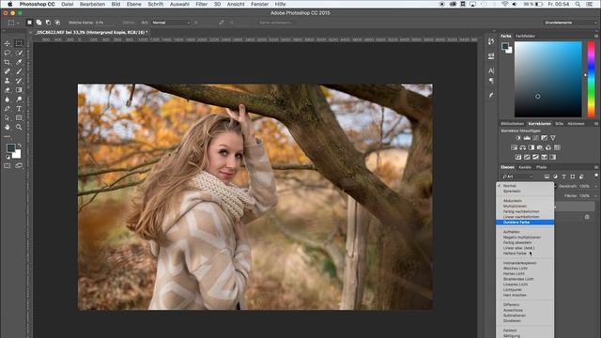Open the Art style dropdown set to Normal
Viewport: 601px width, 338px height.
point(171,23)
